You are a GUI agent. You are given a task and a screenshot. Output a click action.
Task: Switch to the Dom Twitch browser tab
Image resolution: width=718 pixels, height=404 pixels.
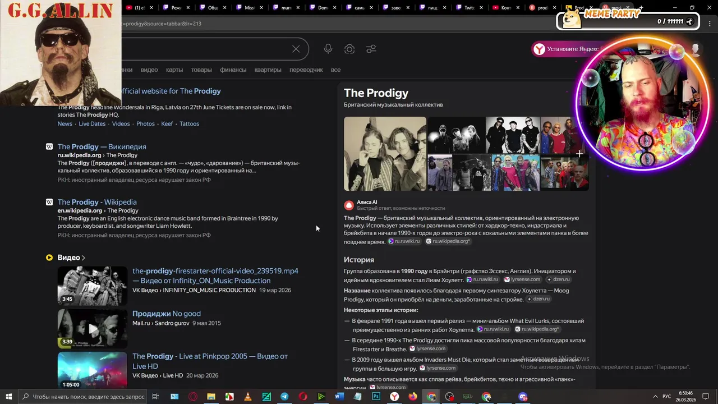(323, 8)
